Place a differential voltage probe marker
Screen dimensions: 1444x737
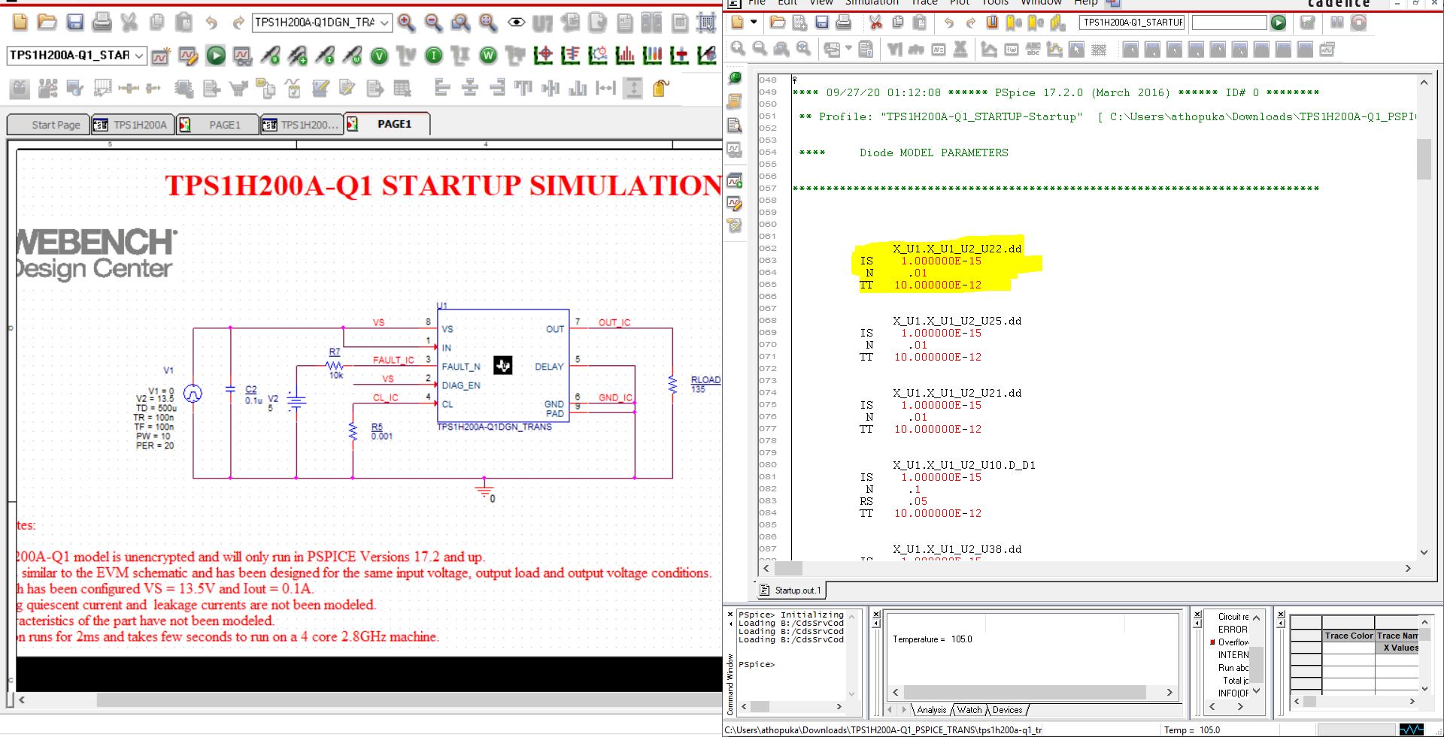(297, 56)
